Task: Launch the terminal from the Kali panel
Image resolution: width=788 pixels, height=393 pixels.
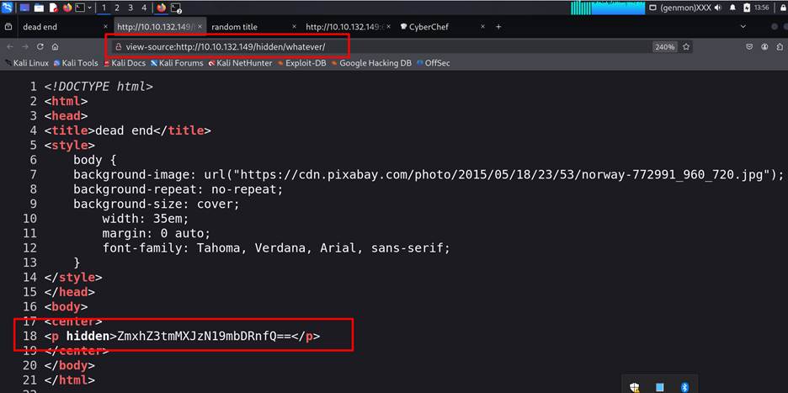Action: 81,8
